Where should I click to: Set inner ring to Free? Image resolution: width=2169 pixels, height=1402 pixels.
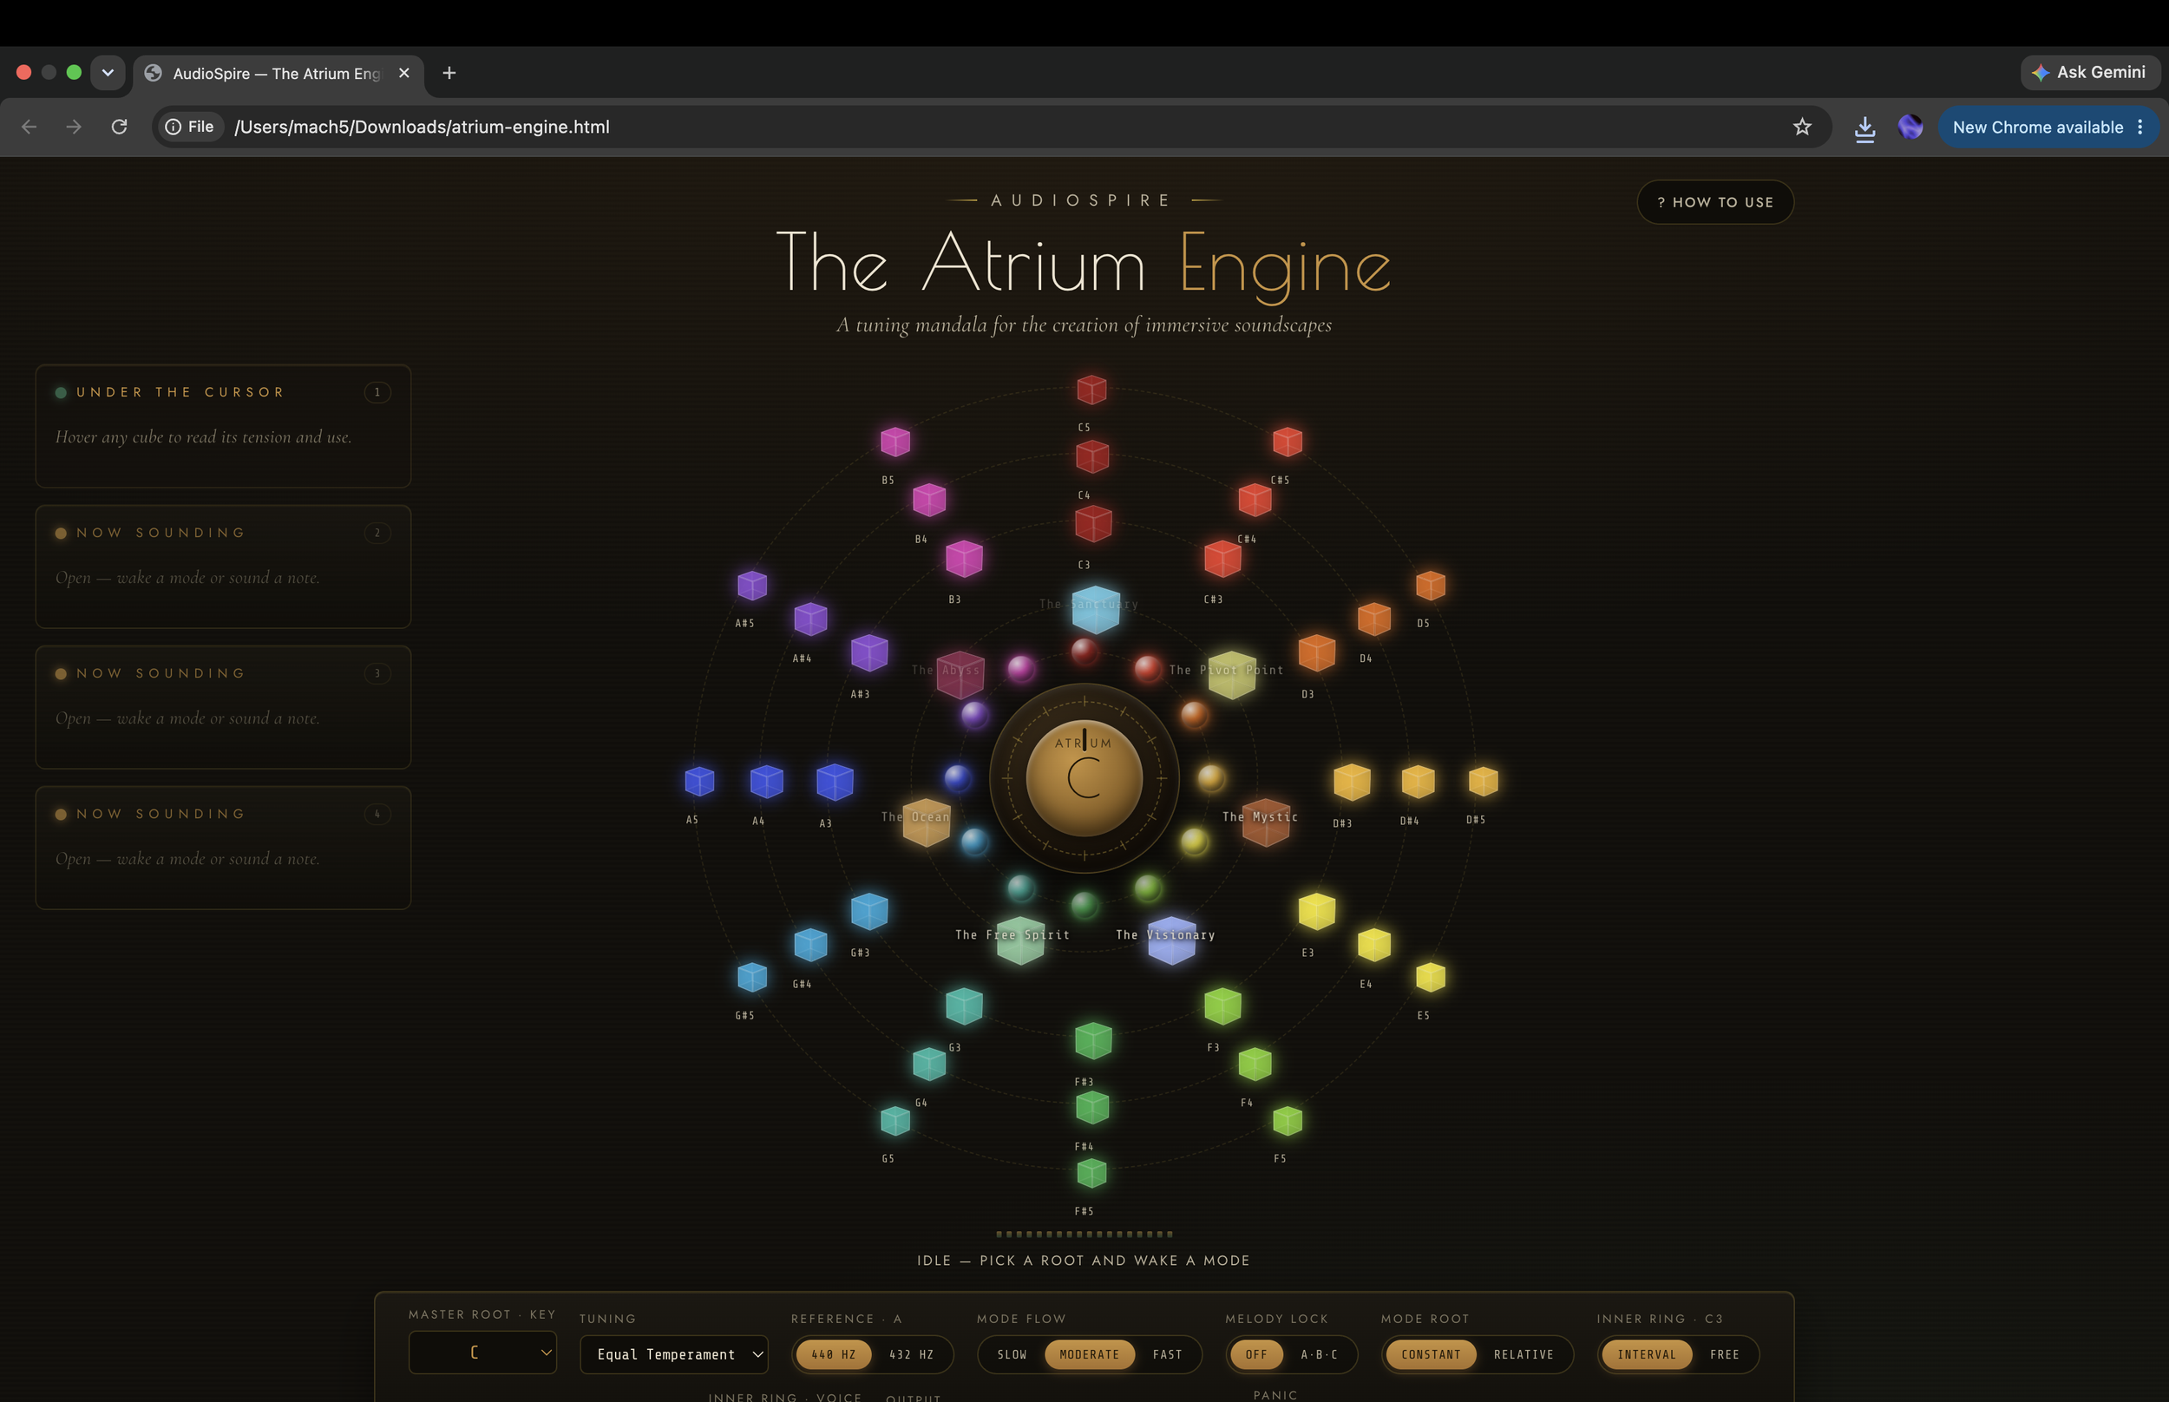pyautogui.click(x=1724, y=1353)
